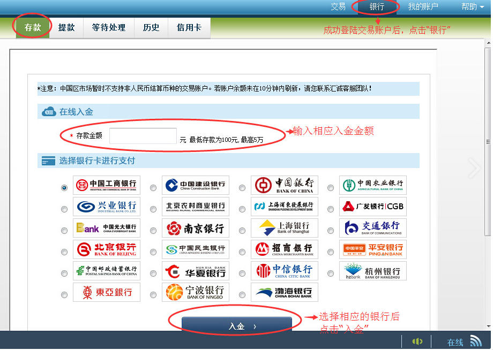493x350 pixels.
Task: Pick the 交通银行 Bank of Communications logo
Action: click(x=373, y=228)
